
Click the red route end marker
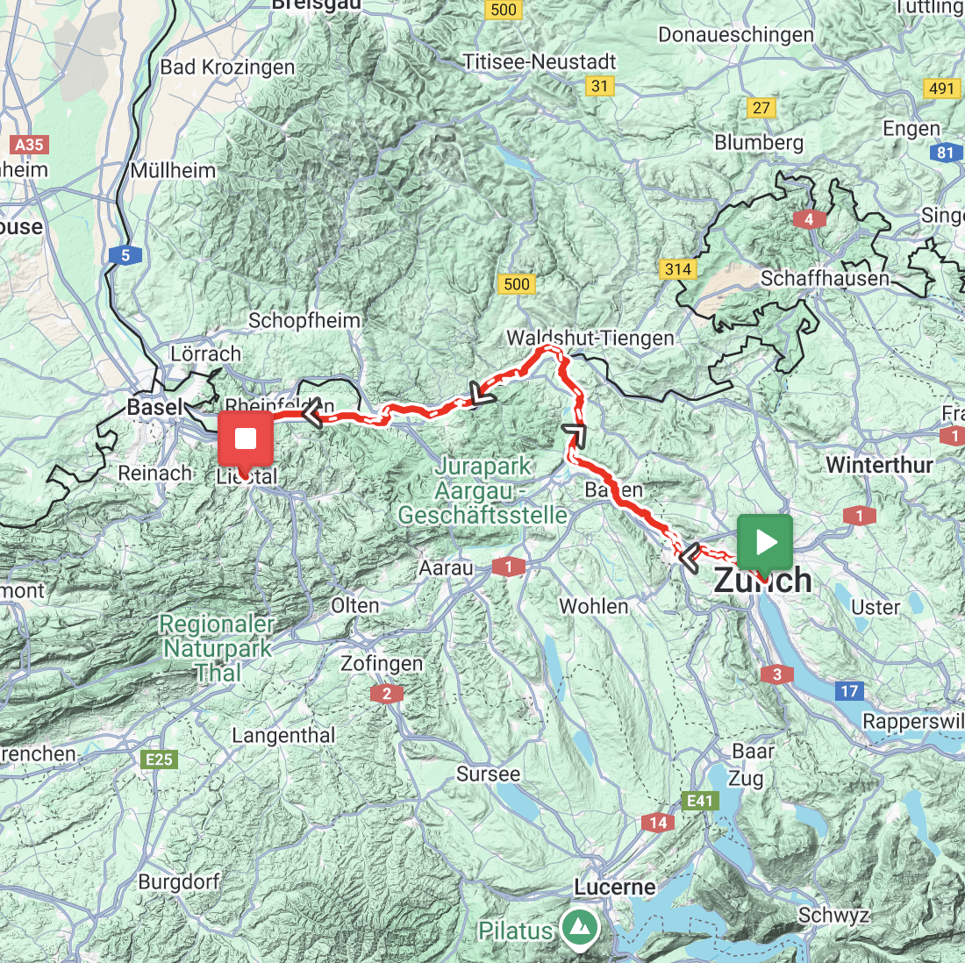246,439
